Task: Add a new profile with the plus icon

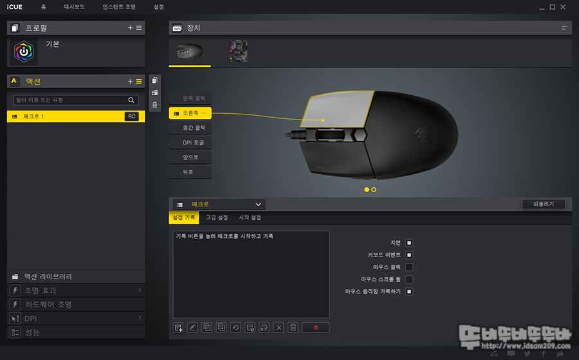Action: tap(130, 28)
